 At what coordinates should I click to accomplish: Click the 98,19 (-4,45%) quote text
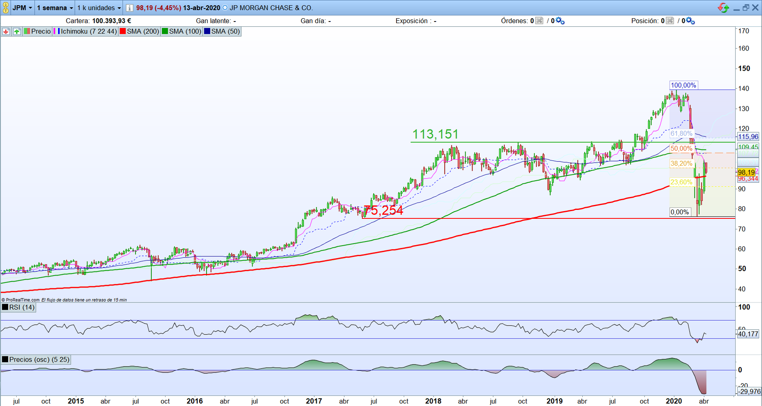click(159, 8)
